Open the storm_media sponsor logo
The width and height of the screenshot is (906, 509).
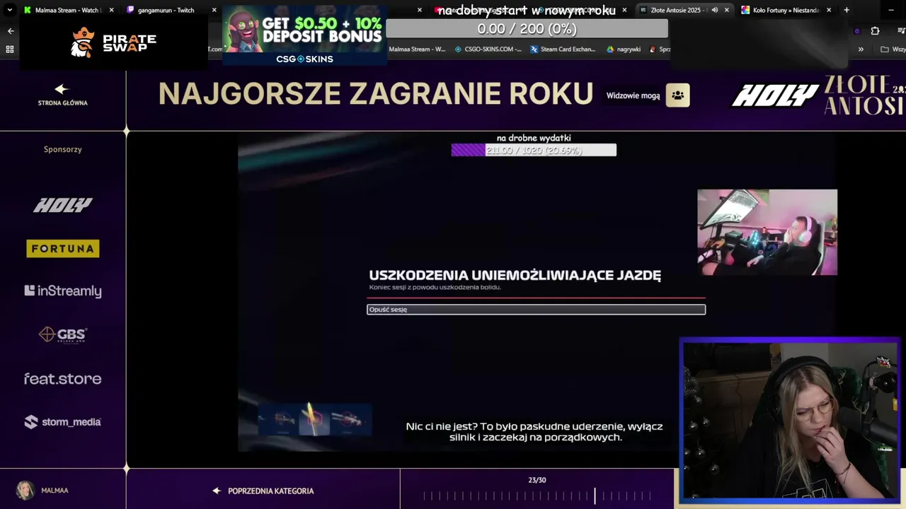pos(63,422)
